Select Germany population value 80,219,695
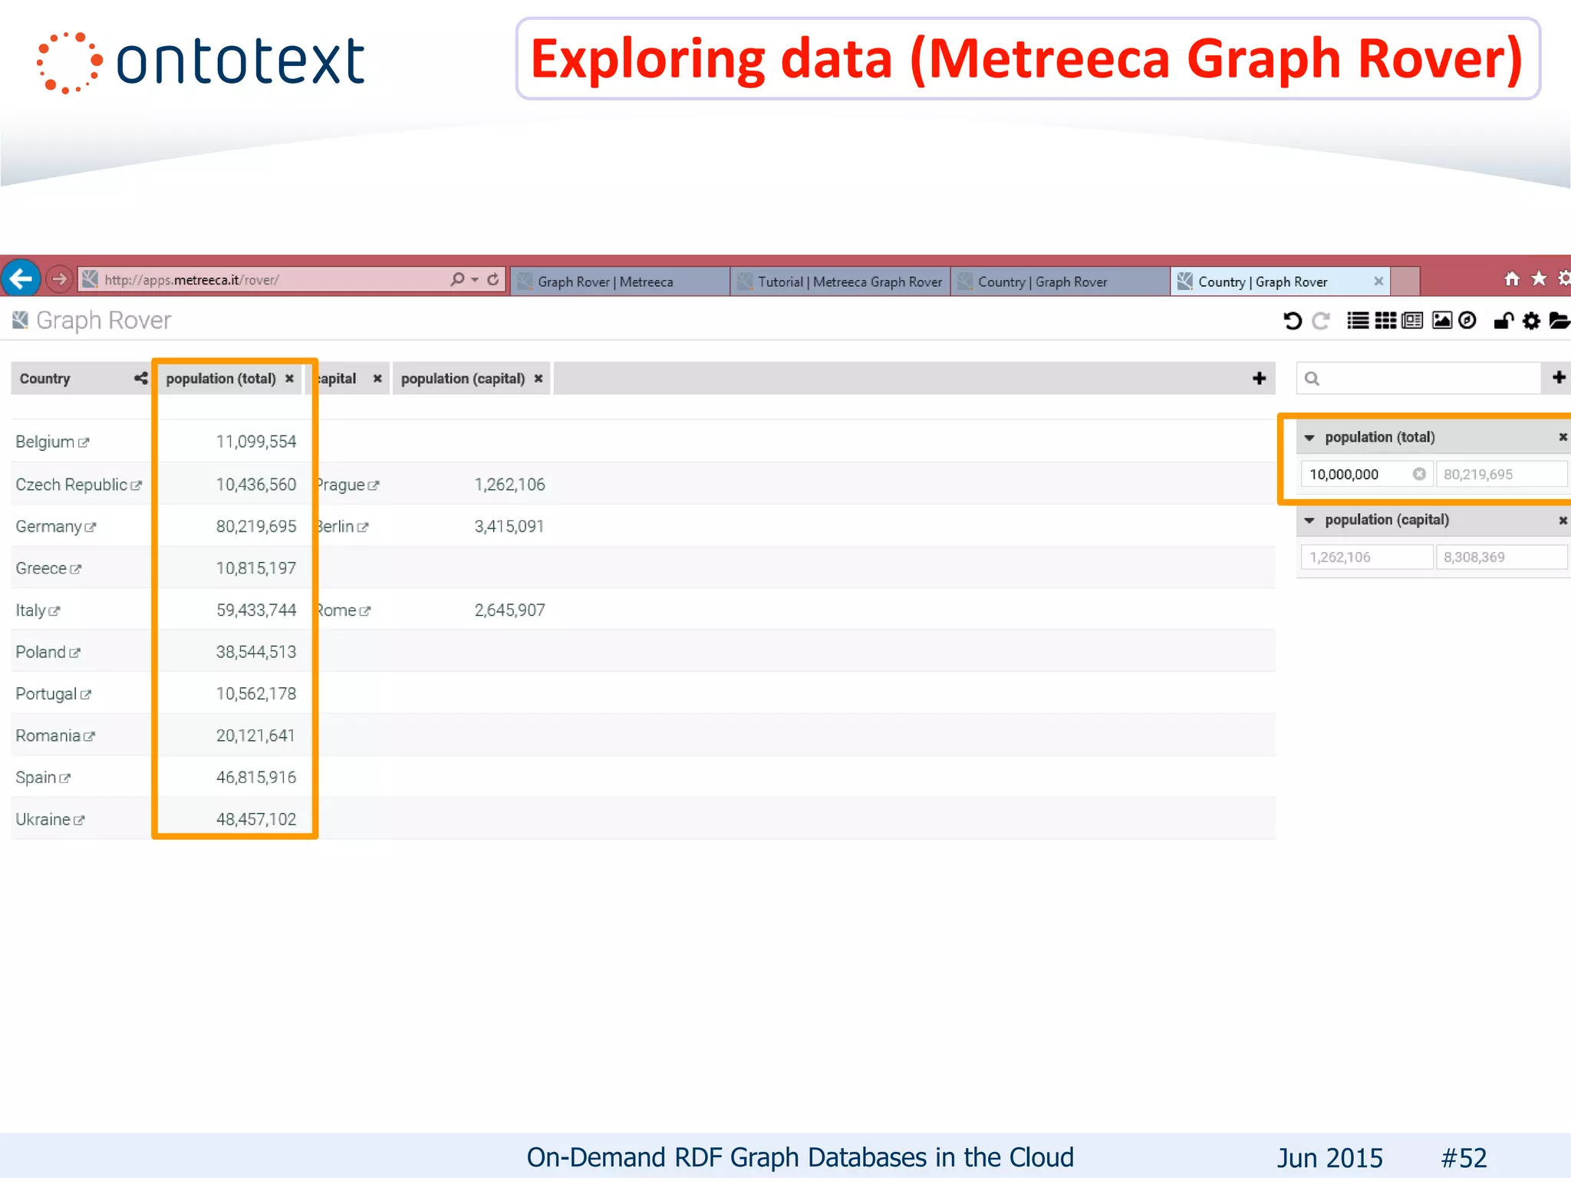 pyautogui.click(x=256, y=527)
